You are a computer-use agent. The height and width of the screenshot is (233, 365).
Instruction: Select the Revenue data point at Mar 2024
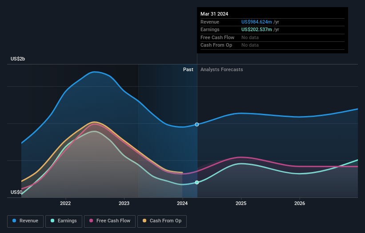(x=197, y=125)
